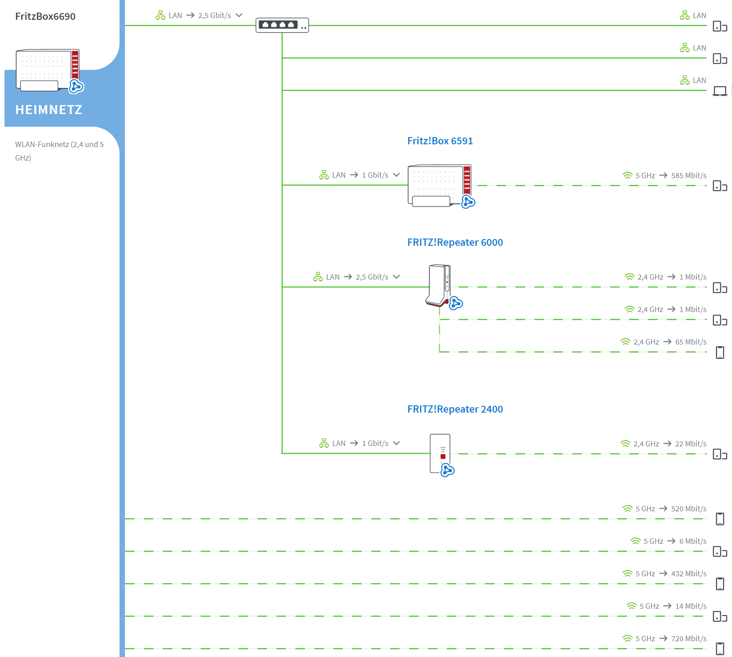Expand the FRITZ!Repeater 6000 LAN connection chevron
This screenshot has width=732, height=657.
tap(396, 277)
